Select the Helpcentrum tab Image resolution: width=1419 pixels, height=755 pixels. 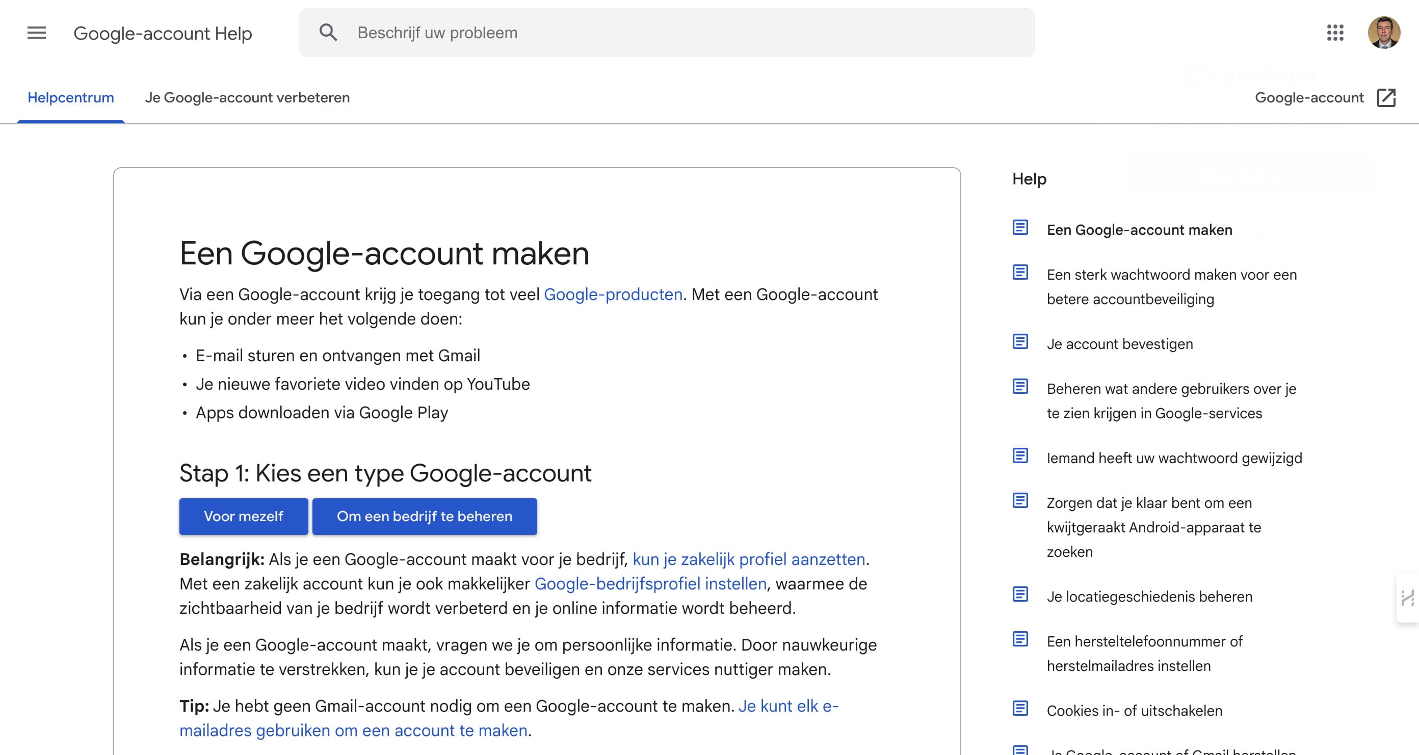[71, 97]
